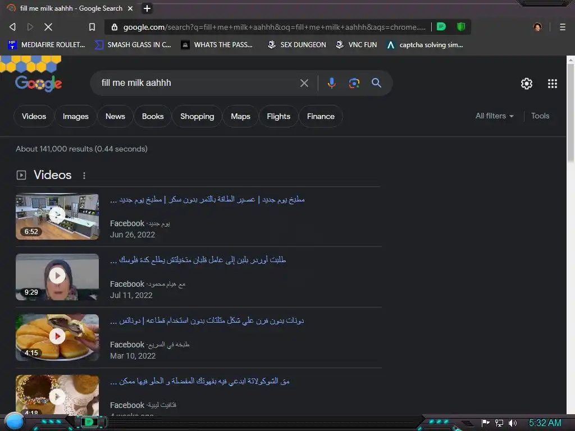Click the 5:32 AM taskbar clock
Viewport: 575px width, 431px height.
click(545, 423)
